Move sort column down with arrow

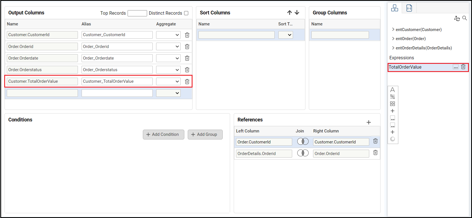pyautogui.click(x=297, y=12)
